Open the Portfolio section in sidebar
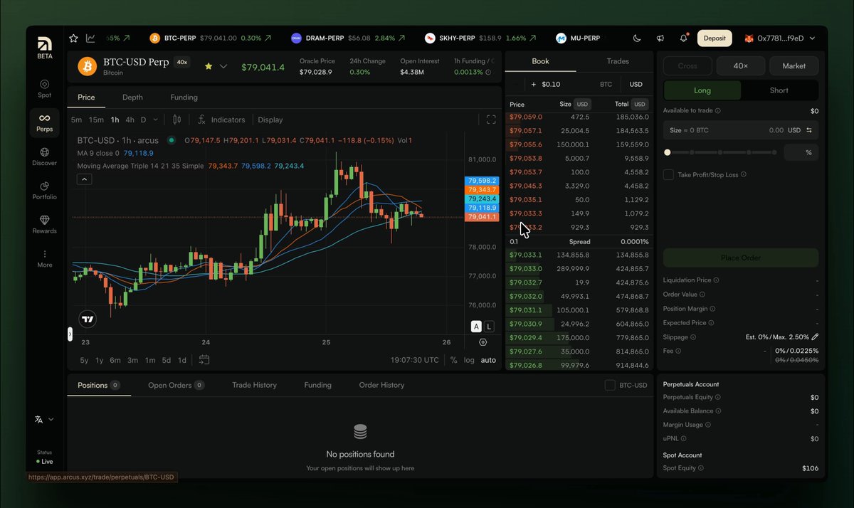Image resolution: width=854 pixels, height=508 pixels. point(44,191)
